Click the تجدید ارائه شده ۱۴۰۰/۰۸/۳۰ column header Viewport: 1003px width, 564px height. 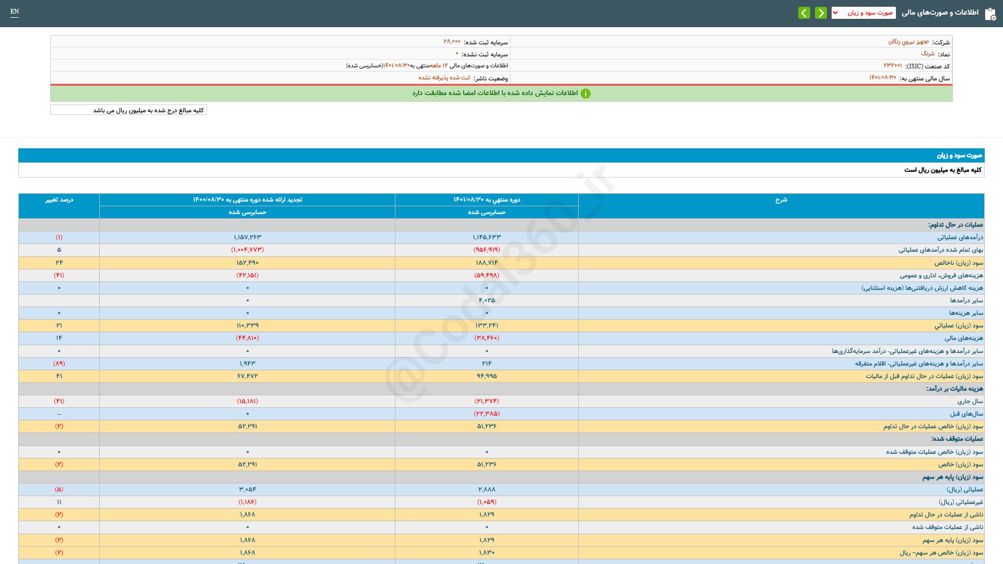tap(247, 200)
